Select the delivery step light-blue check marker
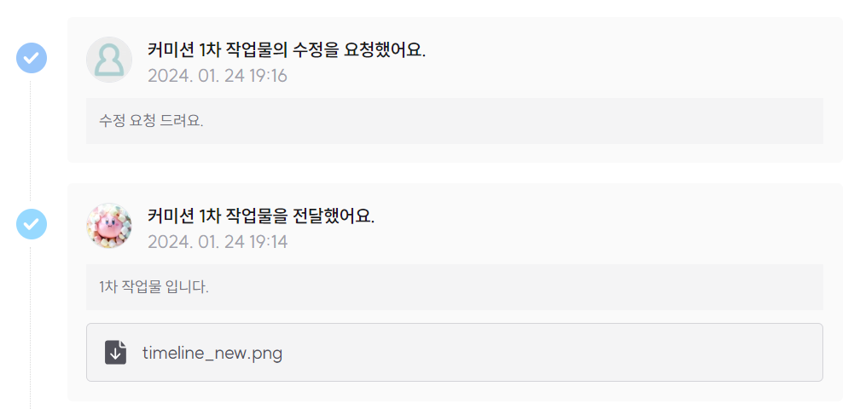Image resolution: width=854 pixels, height=409 pixels. tap(32, 224)
